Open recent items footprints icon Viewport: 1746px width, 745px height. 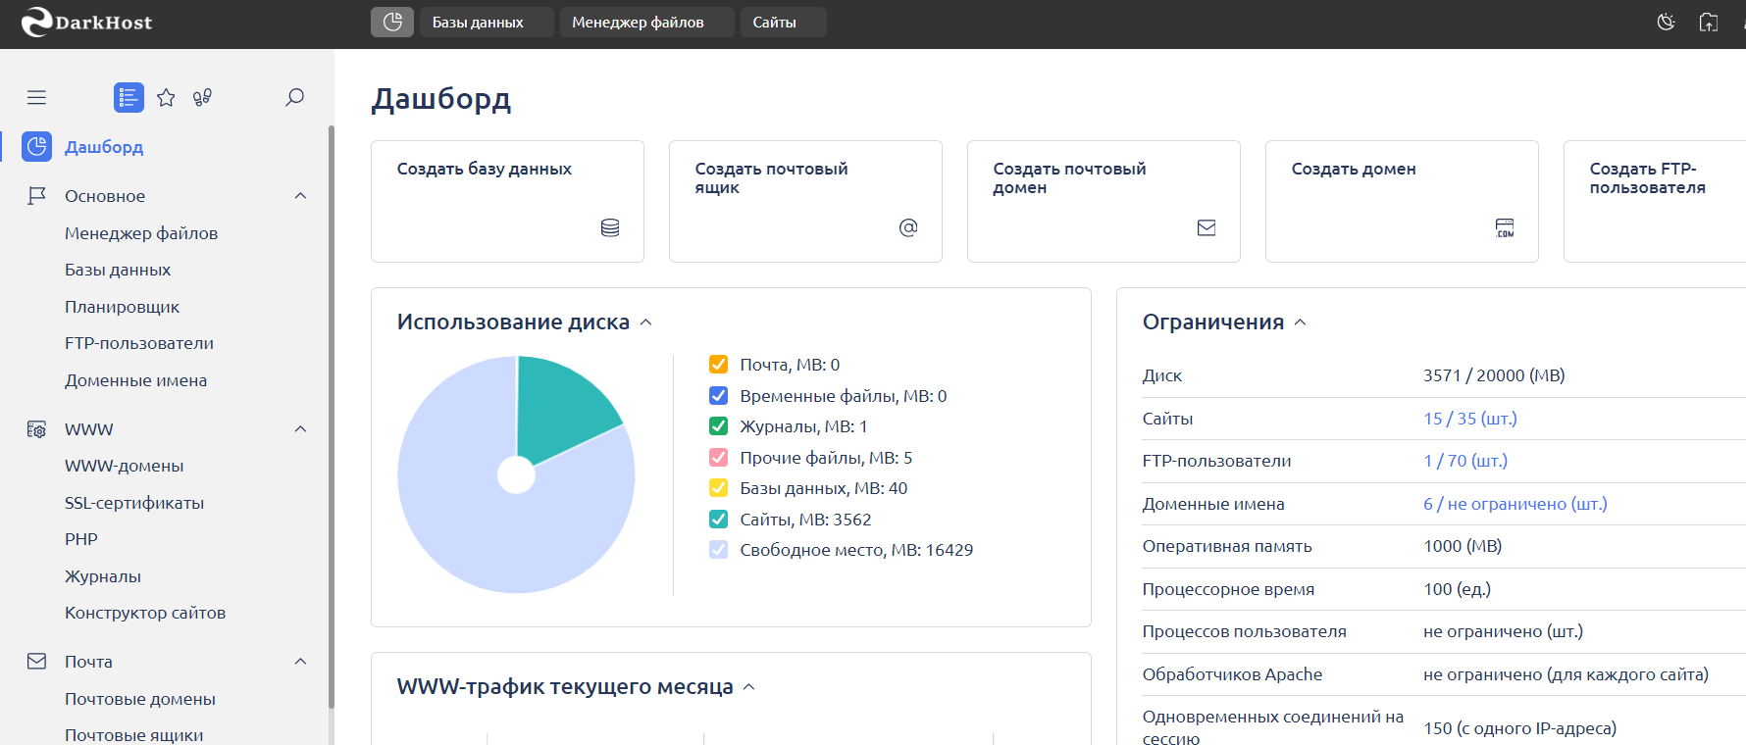(x=202, y=97)
